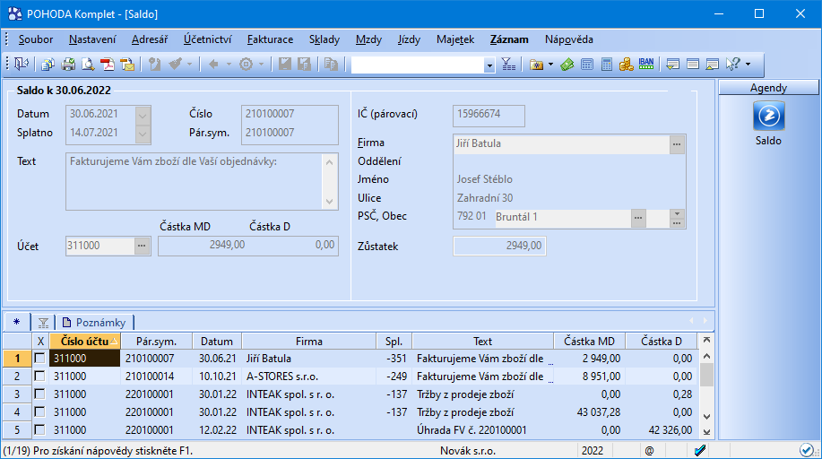822x459 pixels.
Task: Sort by Částka MD column header
Action: [589, 341]
